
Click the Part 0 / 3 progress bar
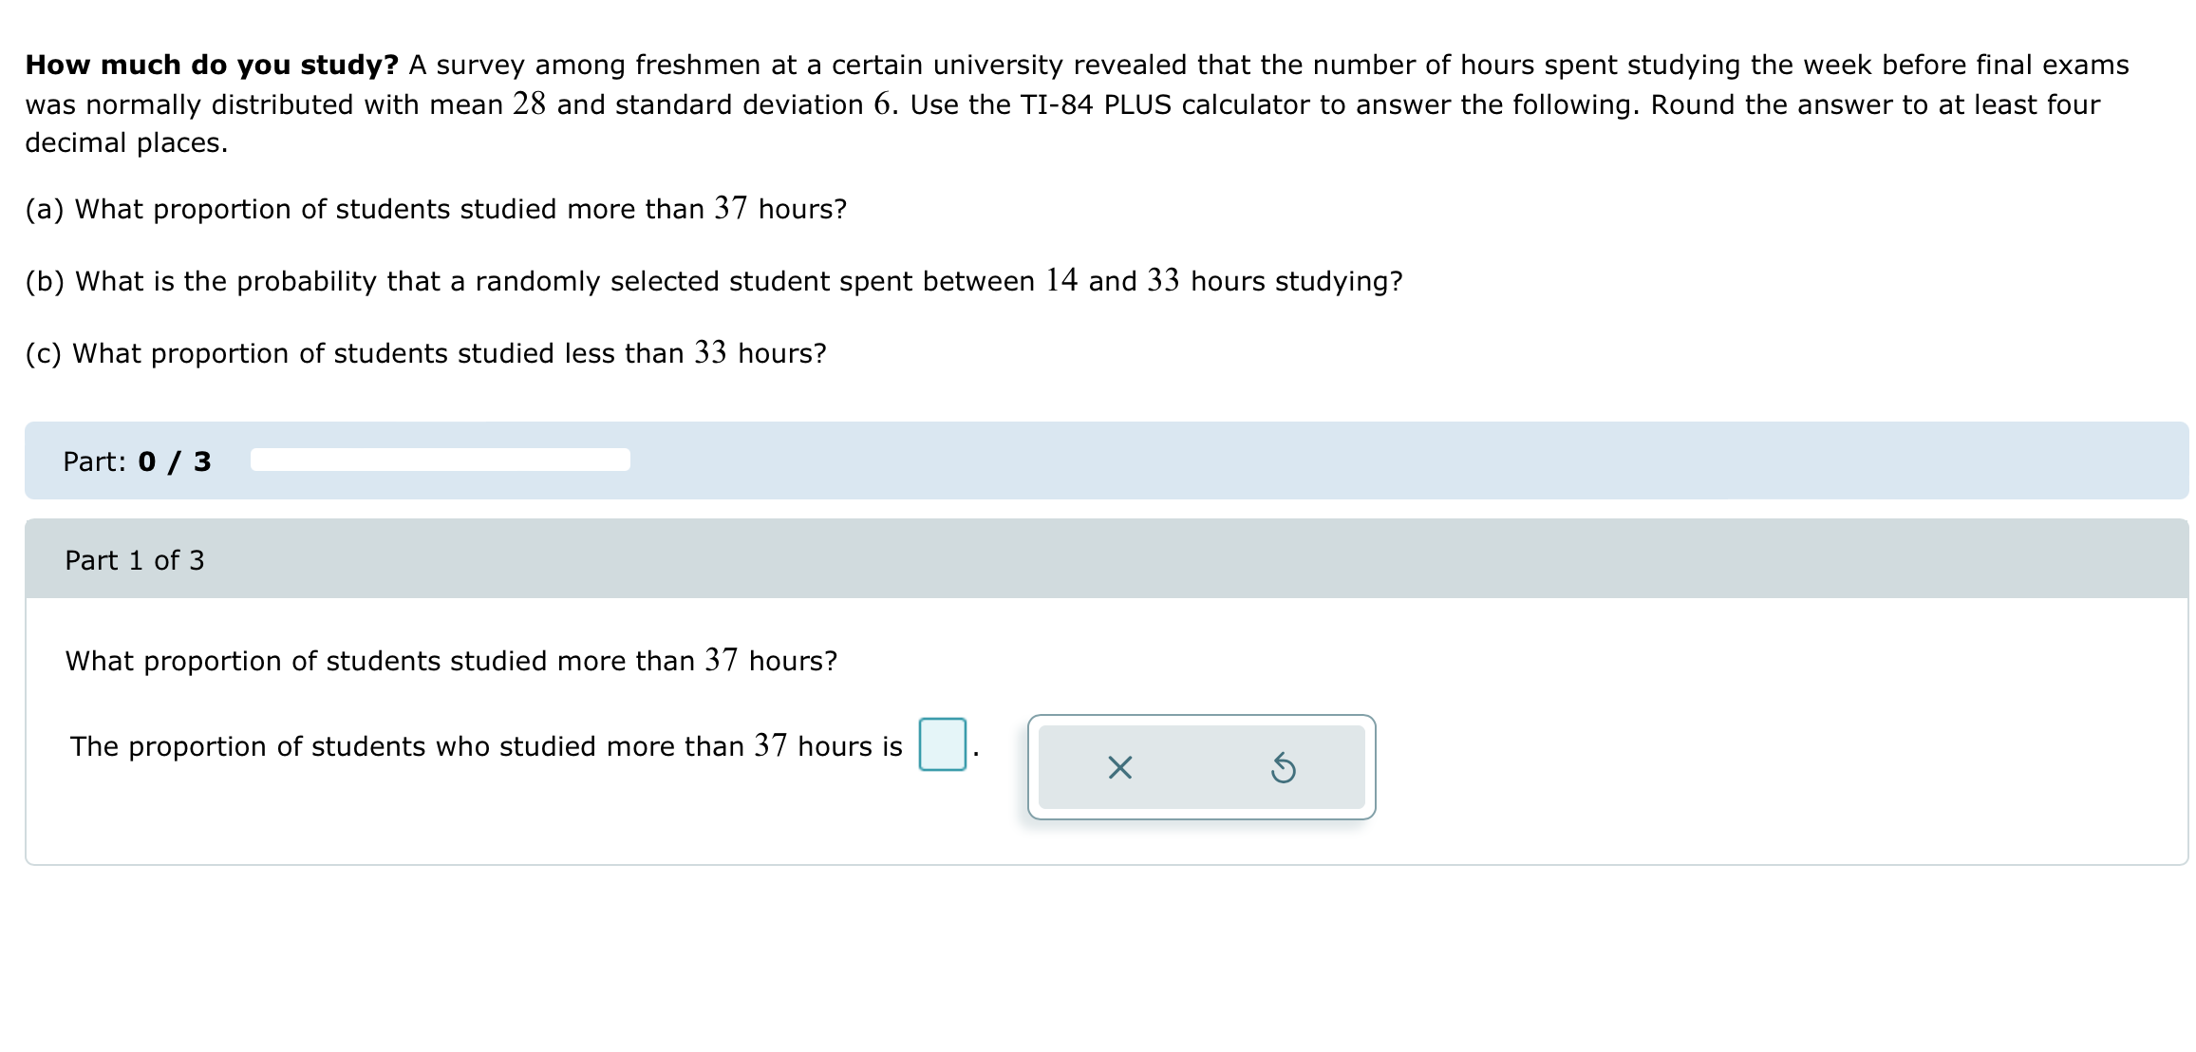coord(440,460)
